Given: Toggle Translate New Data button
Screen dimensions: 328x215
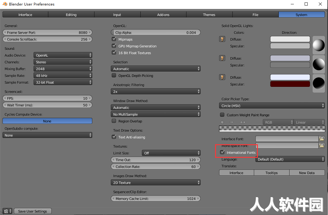Looking at the screenshot, I should point(307,173).
